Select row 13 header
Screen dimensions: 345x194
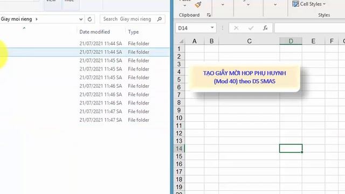pyautogui.click(x=179, y=141)
